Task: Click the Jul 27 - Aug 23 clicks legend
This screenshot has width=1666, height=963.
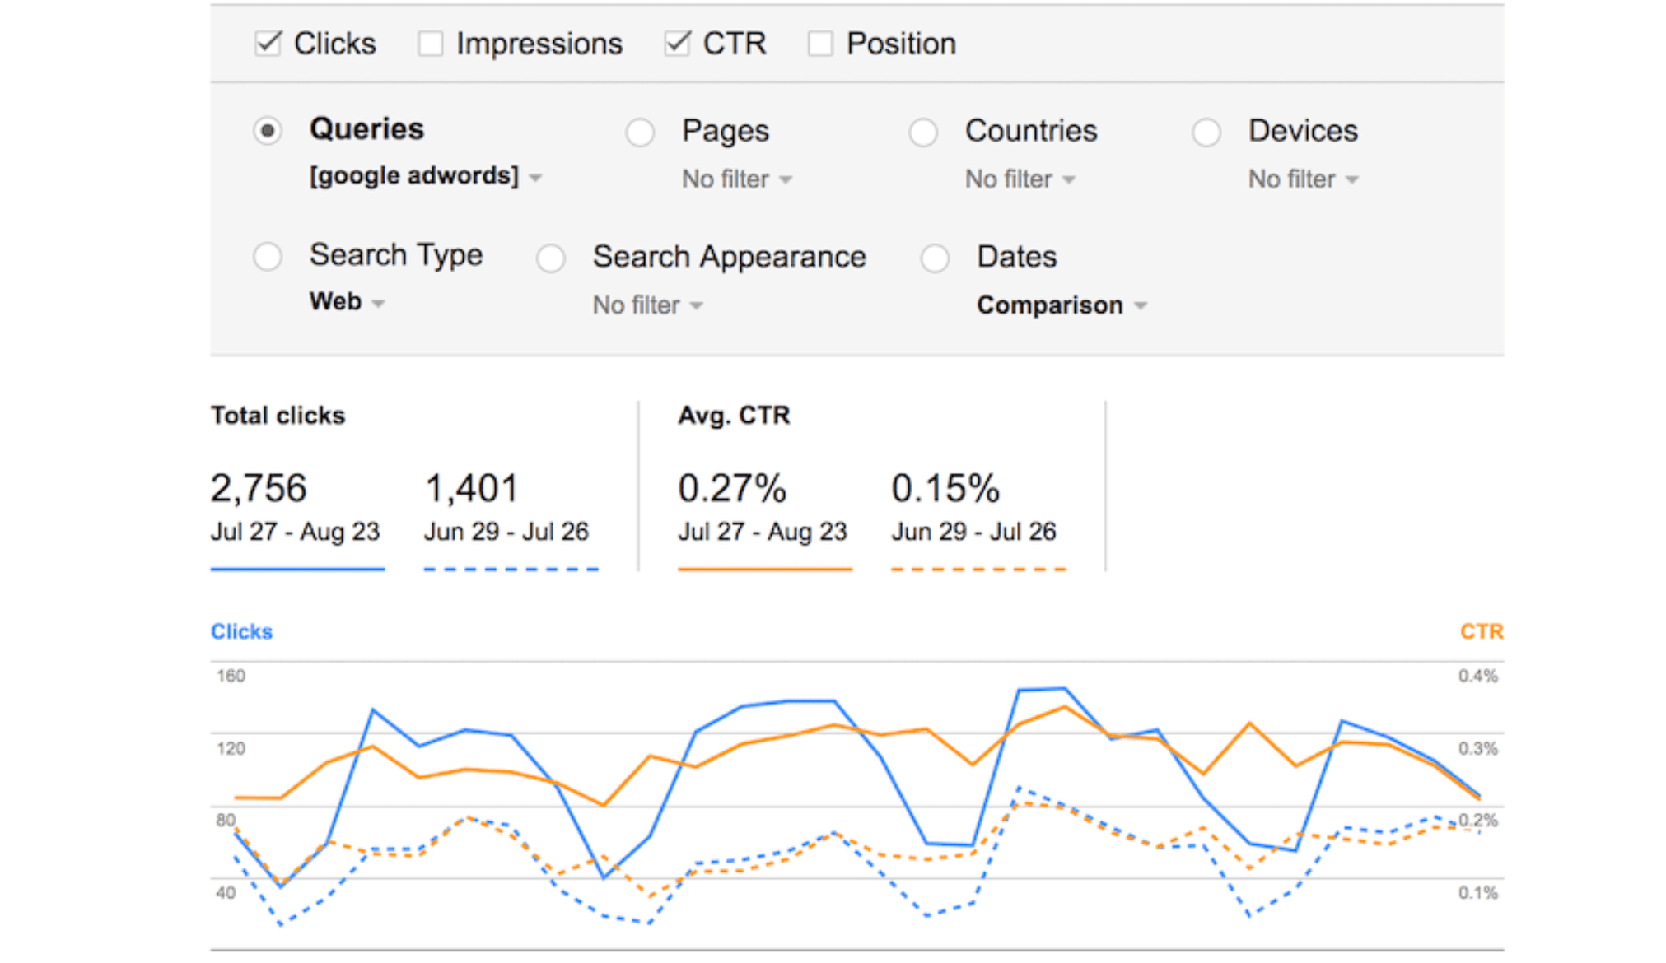Action: [x=296, y=531]
